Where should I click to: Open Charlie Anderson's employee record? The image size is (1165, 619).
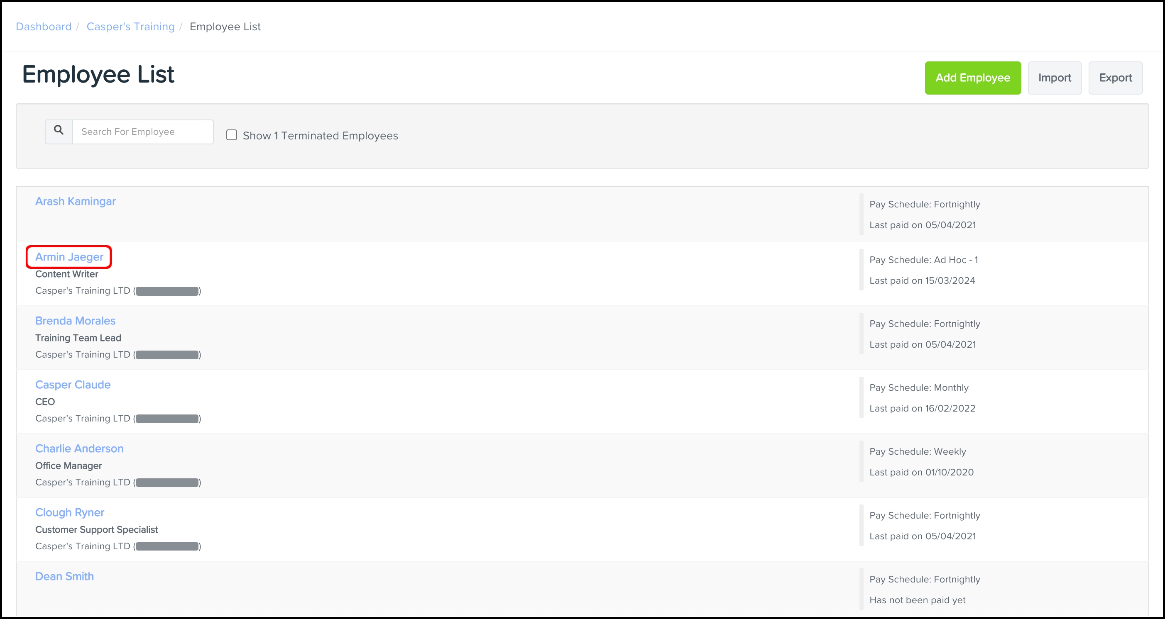pos(79,448)
